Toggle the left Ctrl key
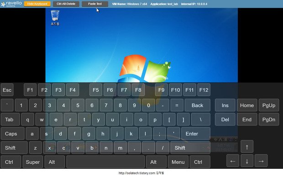Image resolution: width=283 pixels, height=177 pixels. (11, 162)
